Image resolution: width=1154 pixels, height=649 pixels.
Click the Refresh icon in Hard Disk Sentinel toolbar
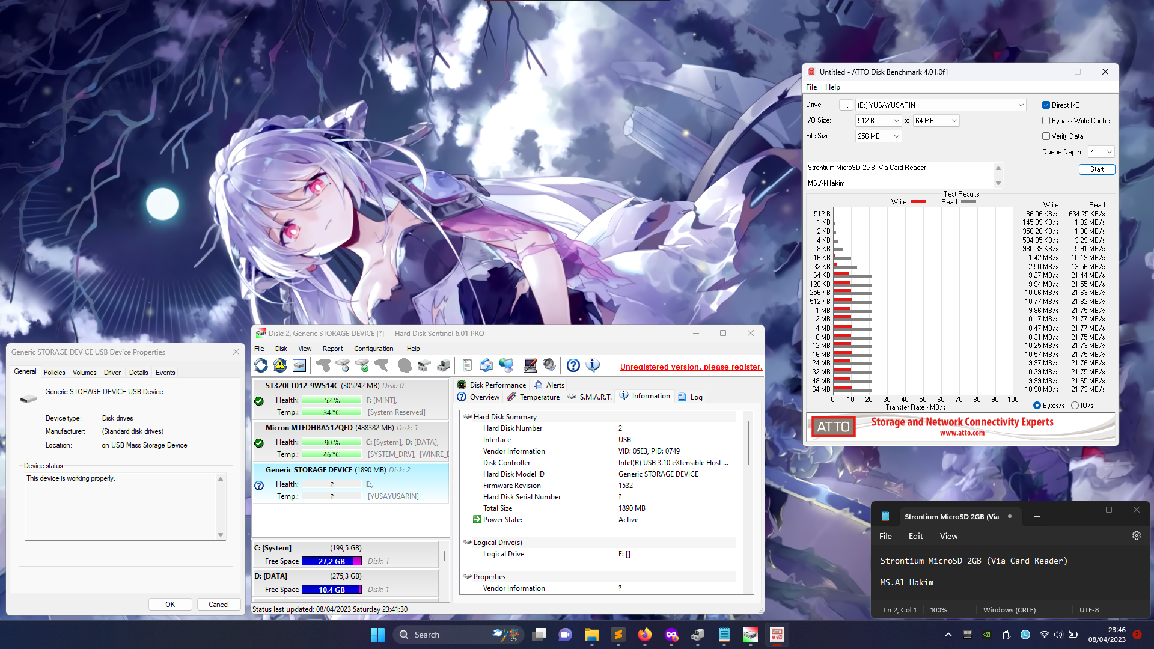pos(261,365)
